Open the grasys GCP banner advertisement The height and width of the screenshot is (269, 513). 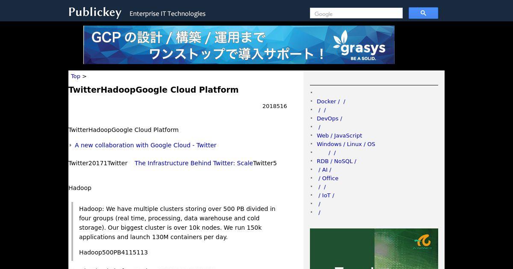click(239, 45)
